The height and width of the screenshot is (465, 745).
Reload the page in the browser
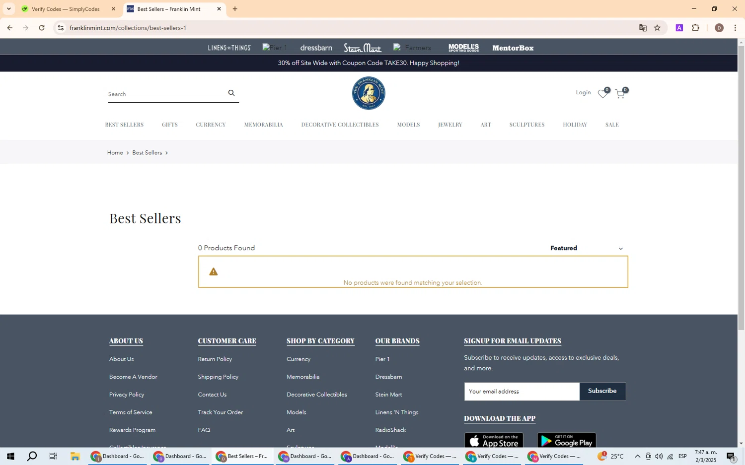[x=42, y=28]
